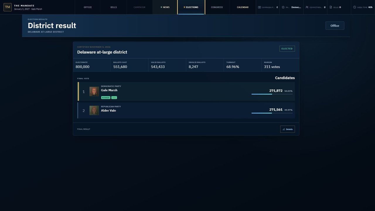Click Gale Marsh's portrait thumbnail

tap(94, 91)
